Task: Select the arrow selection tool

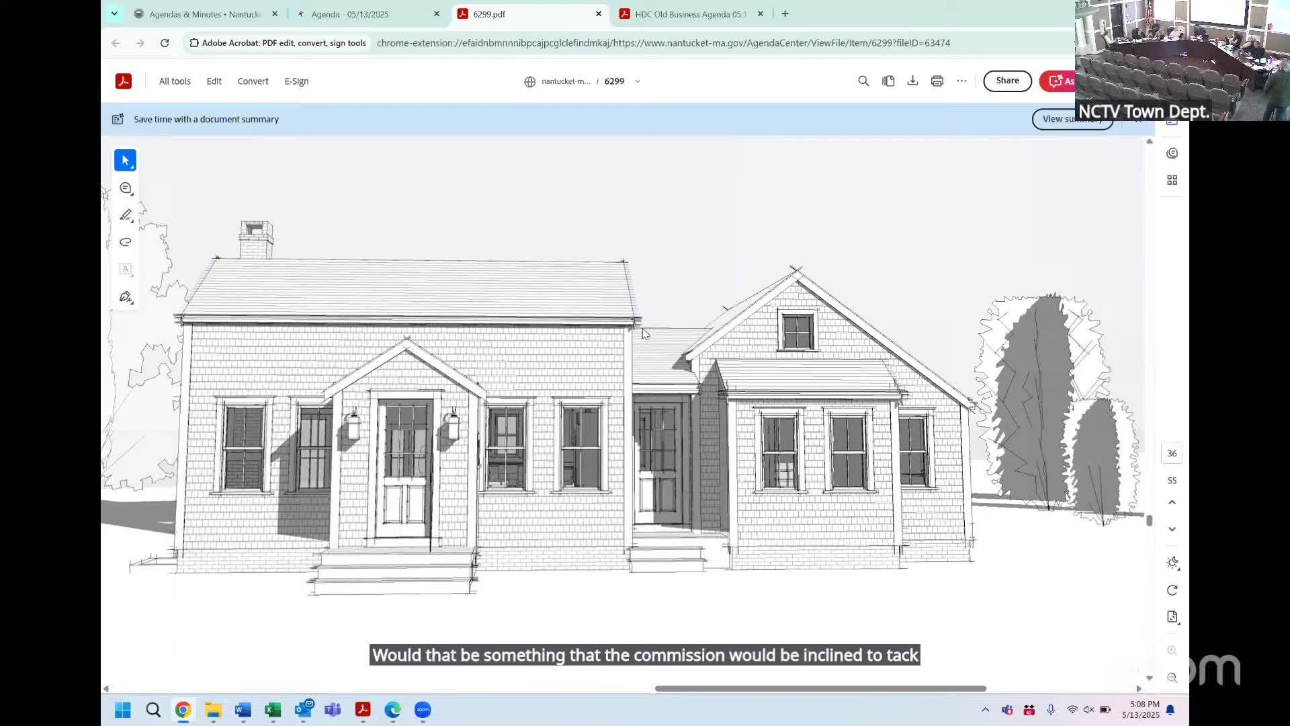Action: pyautogui.click(x=125, y=161)
